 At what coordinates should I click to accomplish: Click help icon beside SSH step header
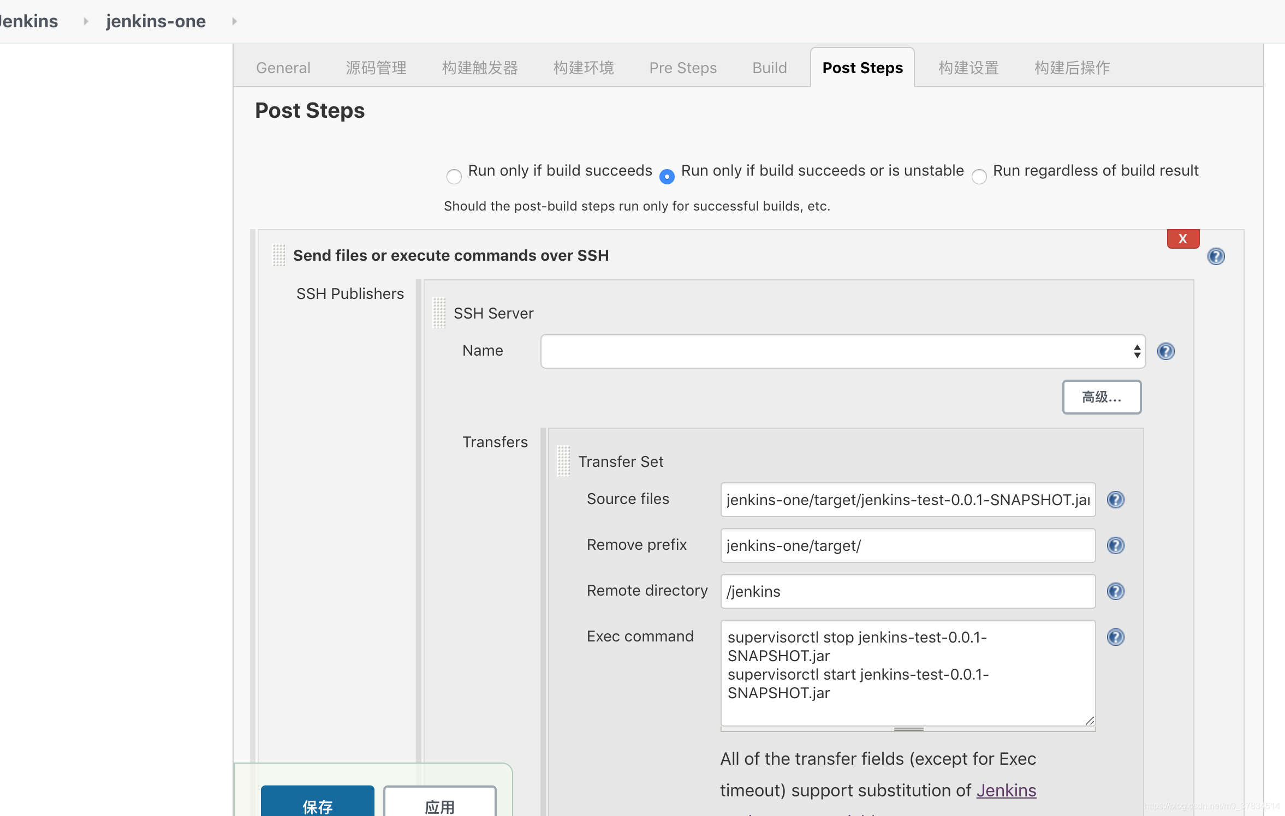(x=1216, y=256)
